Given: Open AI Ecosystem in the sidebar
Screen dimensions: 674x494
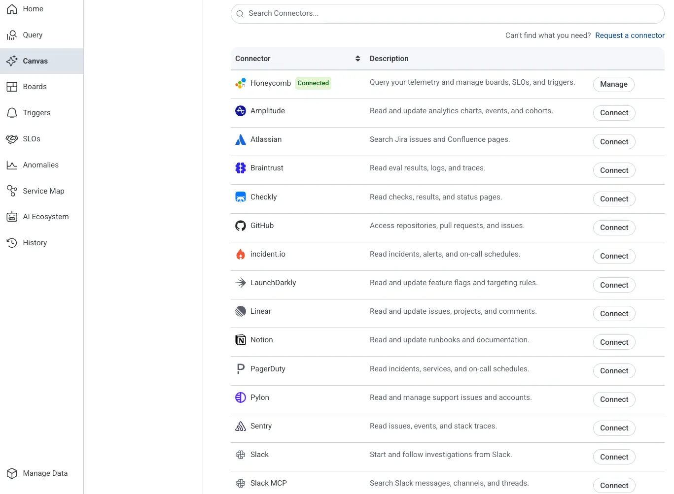Looking at the screenshot, I should [x=41, y=217].
